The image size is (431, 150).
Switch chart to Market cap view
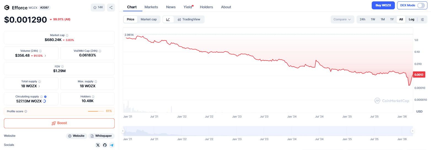pyautogui.click(x=149, y=19)
